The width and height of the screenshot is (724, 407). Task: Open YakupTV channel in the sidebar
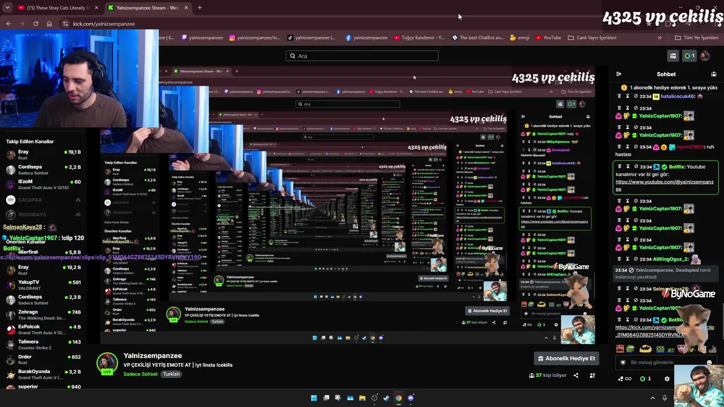coord(44,285)
